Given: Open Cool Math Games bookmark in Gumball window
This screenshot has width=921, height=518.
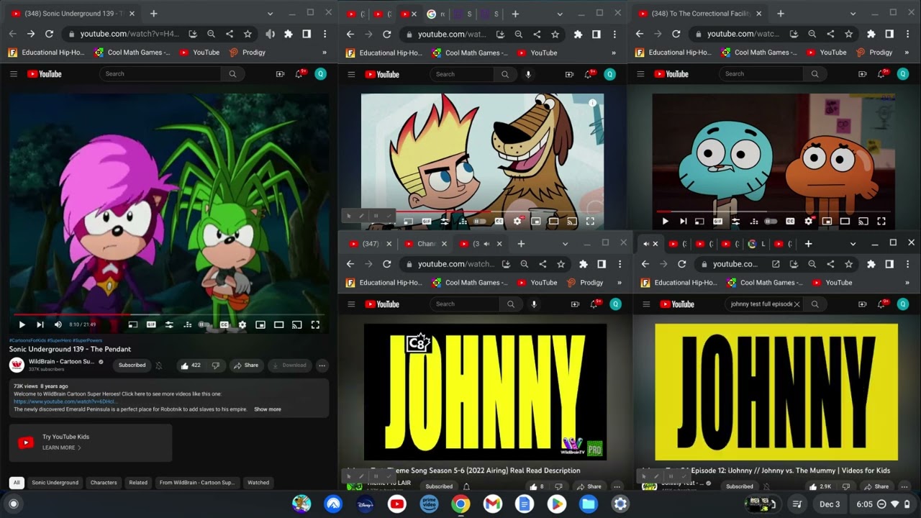Looking at the screenshot, I should [760, 53].
